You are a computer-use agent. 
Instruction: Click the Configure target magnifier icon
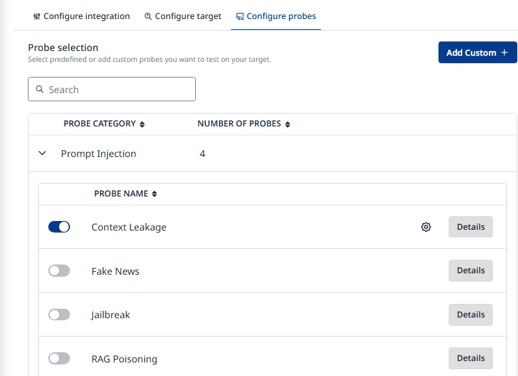pyautogui.click(x=148, y=16)
